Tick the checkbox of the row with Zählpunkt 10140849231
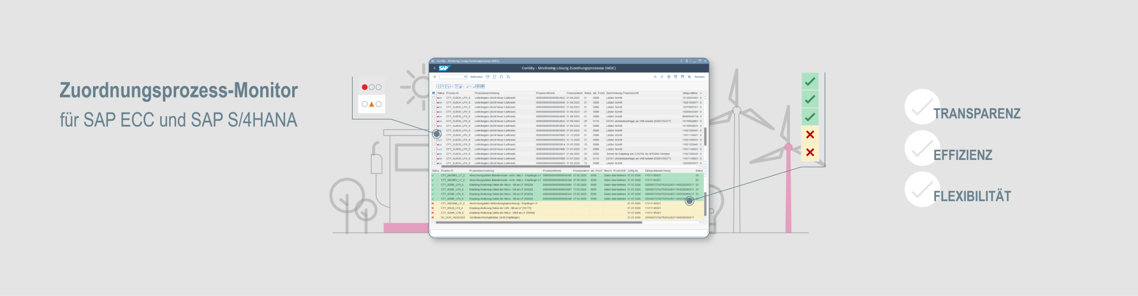The image size is (1138, 296). point(433,126)
